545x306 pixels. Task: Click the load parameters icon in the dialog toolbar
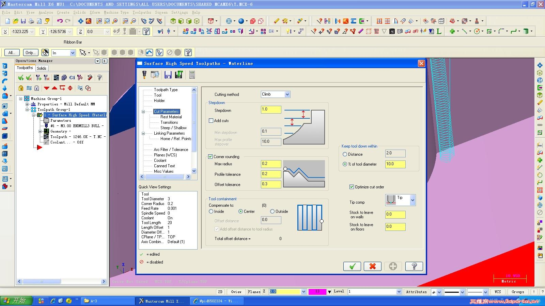click(179, 75)
